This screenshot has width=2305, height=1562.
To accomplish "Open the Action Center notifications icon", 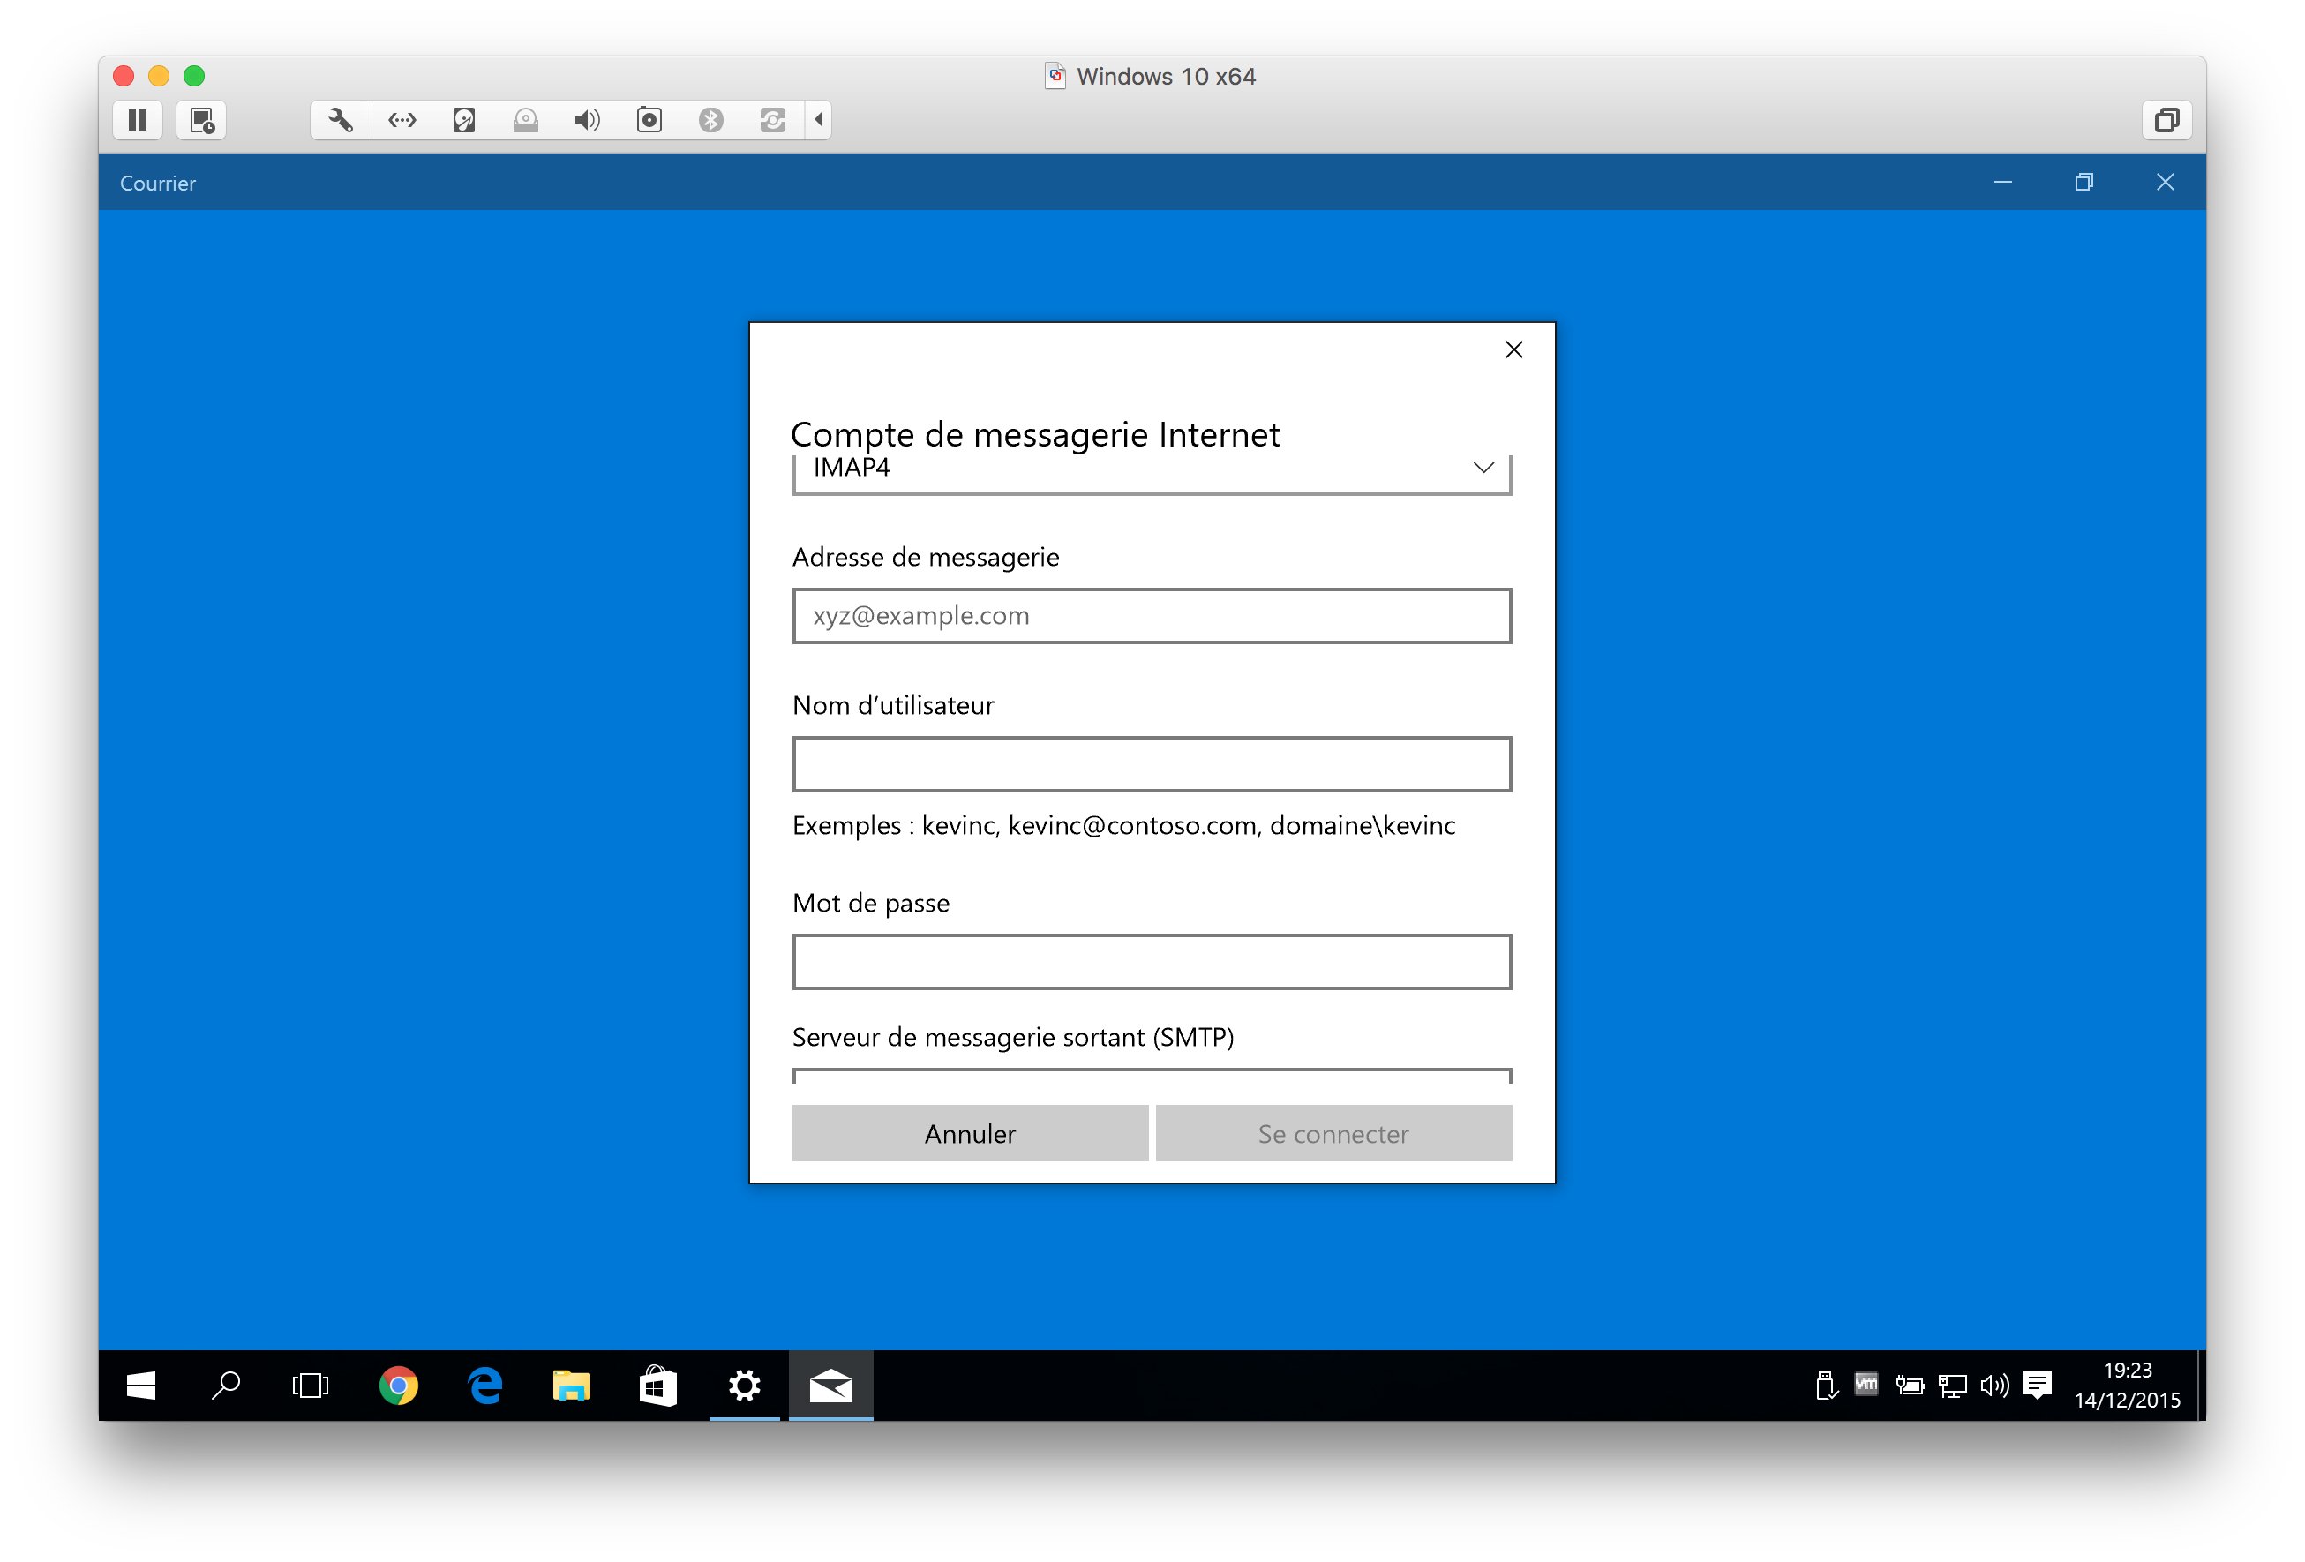I will click(2038, 1386).
